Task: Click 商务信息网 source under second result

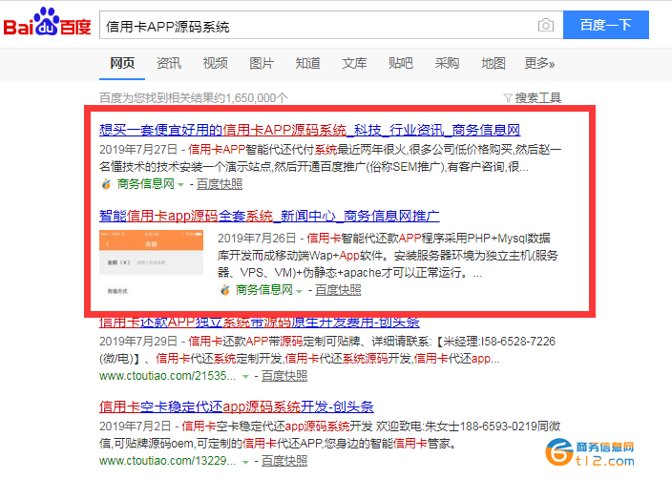Action: pos(264,290)
